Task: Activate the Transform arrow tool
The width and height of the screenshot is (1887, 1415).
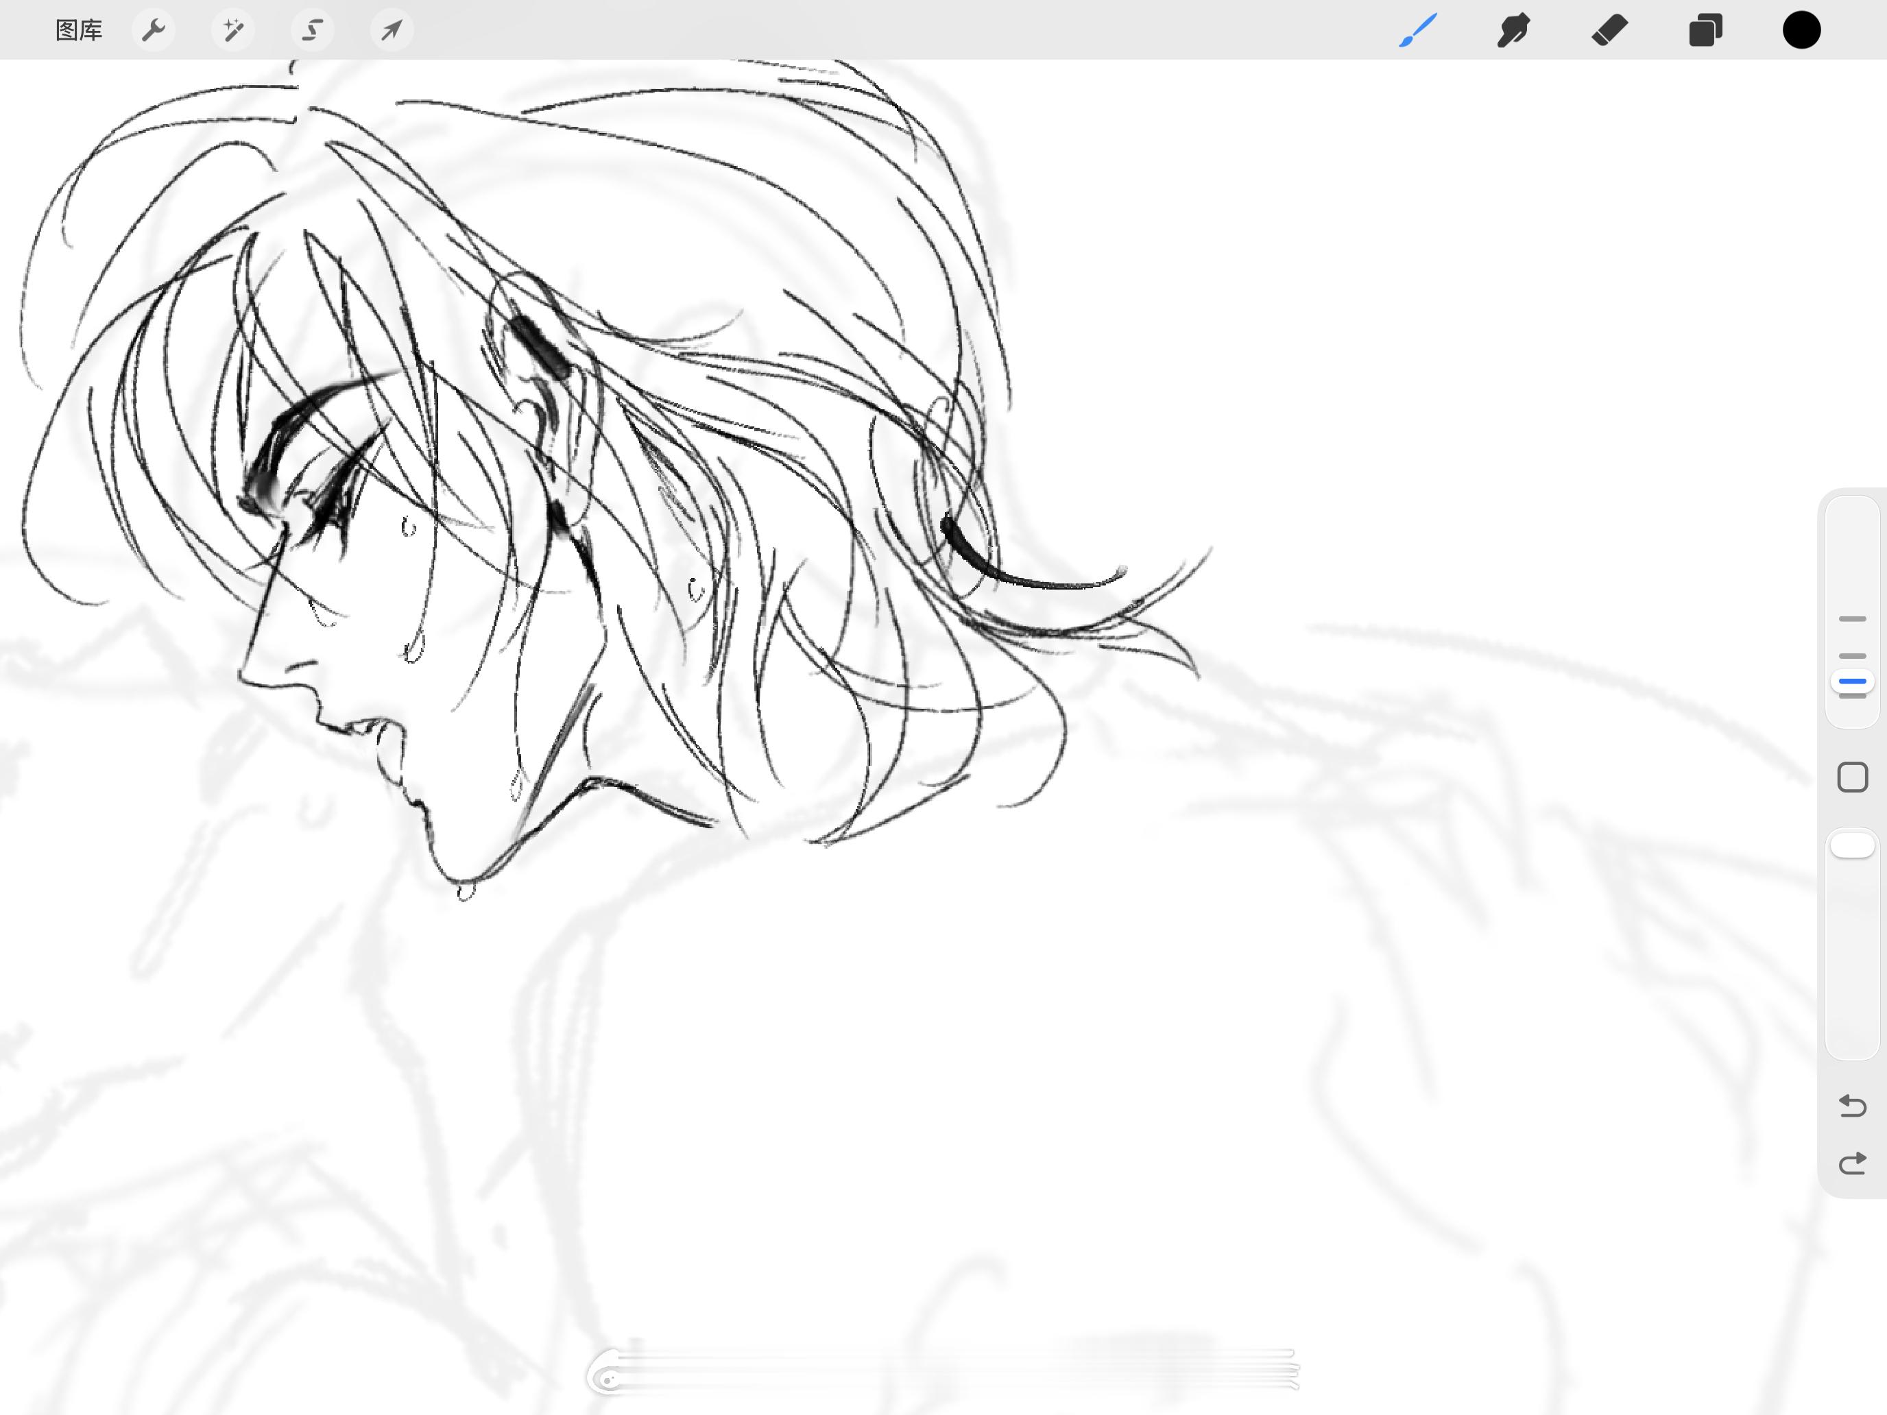Action: (x=392, y=31)
